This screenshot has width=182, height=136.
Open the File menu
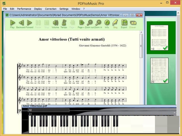5,9
